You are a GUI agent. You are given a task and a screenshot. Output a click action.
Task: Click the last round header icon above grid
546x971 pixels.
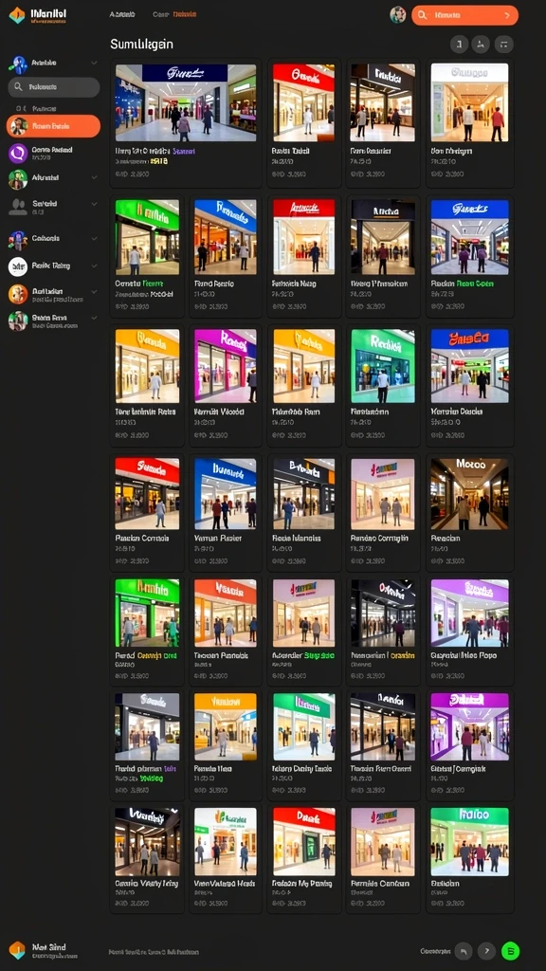point(504,44)
